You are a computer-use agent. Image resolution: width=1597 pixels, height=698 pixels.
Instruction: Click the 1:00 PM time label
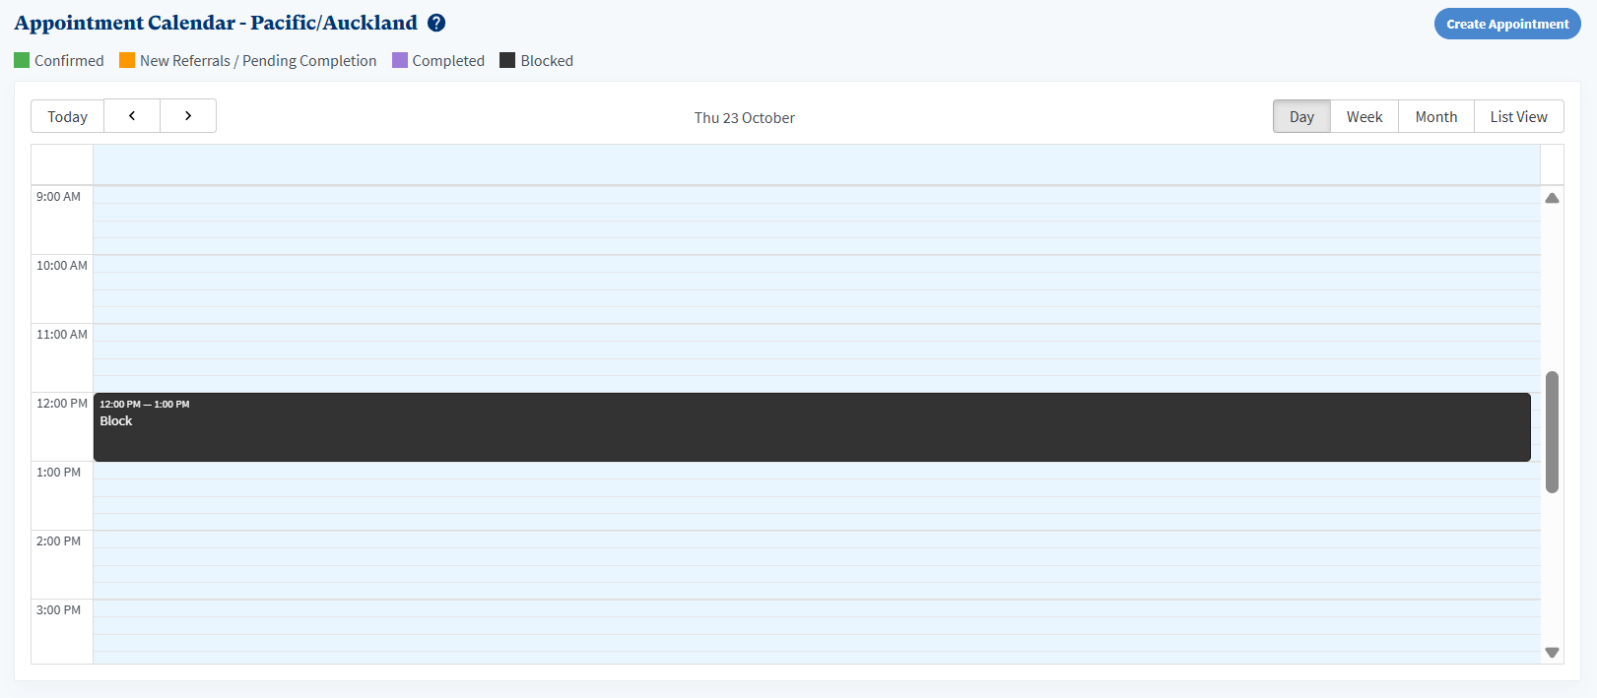pyautogui.click(x=59, y=472)
